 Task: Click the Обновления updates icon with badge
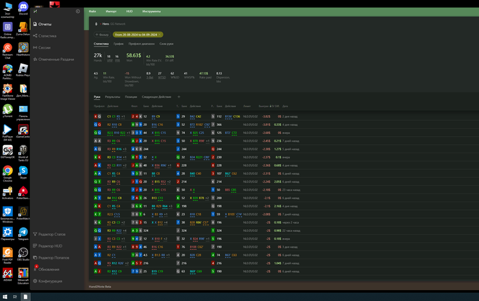pos(34,269)
